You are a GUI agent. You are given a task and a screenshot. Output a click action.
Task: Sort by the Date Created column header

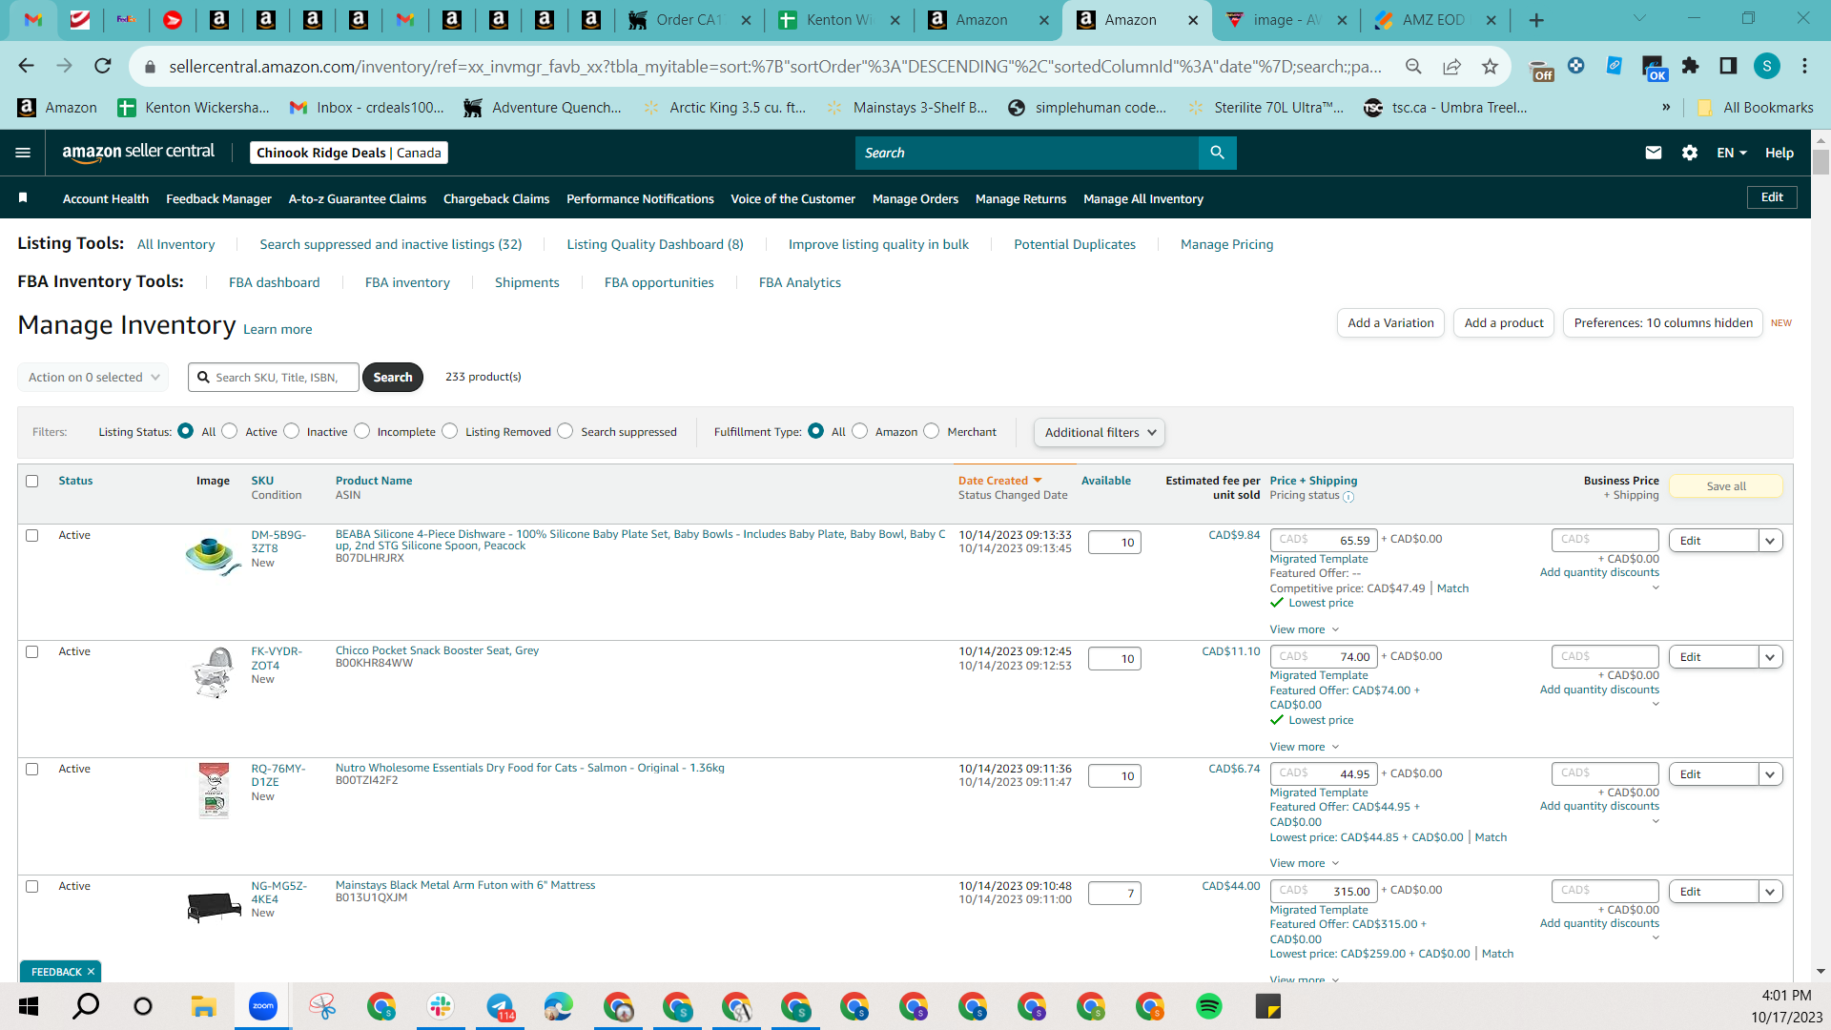pyautogui.click(x=999, y=481)
